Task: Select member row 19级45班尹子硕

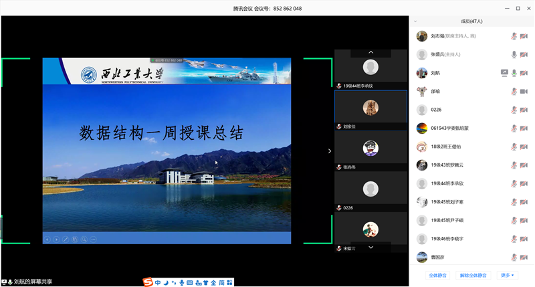Action: 472,221
